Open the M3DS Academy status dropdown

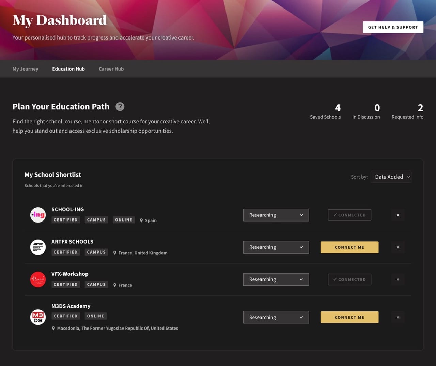pos(276,317)
